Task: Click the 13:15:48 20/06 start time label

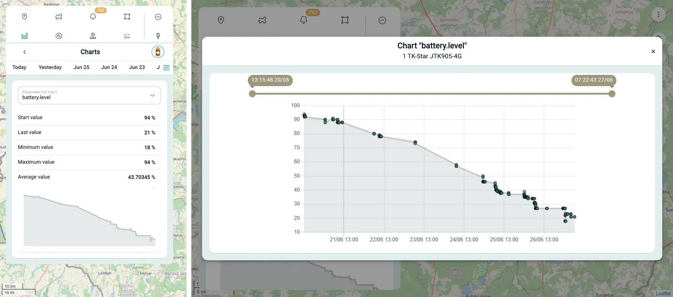Action: (x=270, y=80)
